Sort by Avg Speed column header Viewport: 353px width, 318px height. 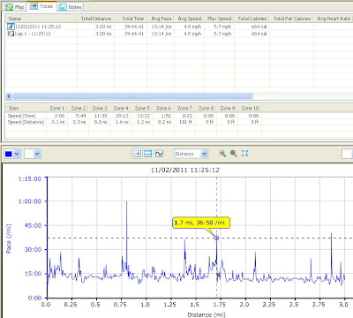click(189, 19)
